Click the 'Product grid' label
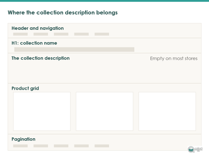The height and width of the screenshot is (159, 209). click(25, 88)
